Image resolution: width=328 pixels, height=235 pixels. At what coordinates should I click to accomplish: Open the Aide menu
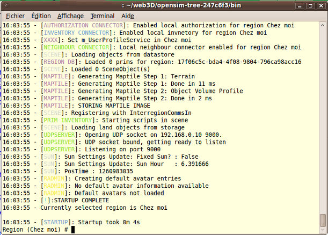pyautogui.click(x=128, y=16)
